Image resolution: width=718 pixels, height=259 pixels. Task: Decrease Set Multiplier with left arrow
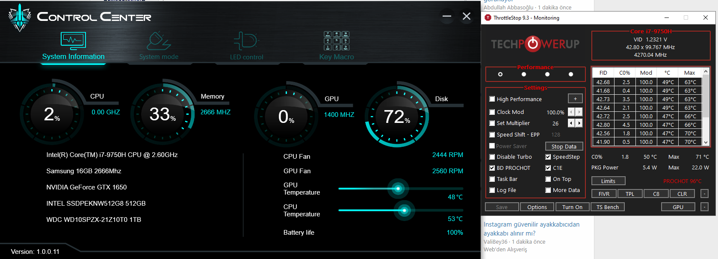(x=571, y=123)
